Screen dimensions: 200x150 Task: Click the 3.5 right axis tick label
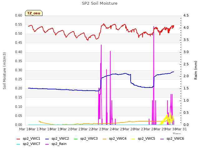click(x=186, y=40)
